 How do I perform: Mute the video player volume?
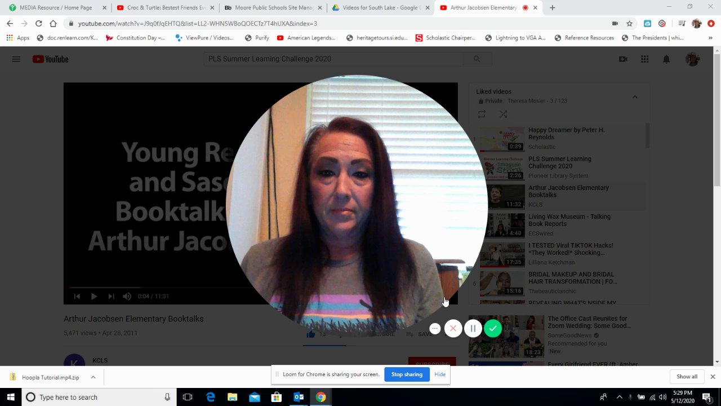(127, 296)
